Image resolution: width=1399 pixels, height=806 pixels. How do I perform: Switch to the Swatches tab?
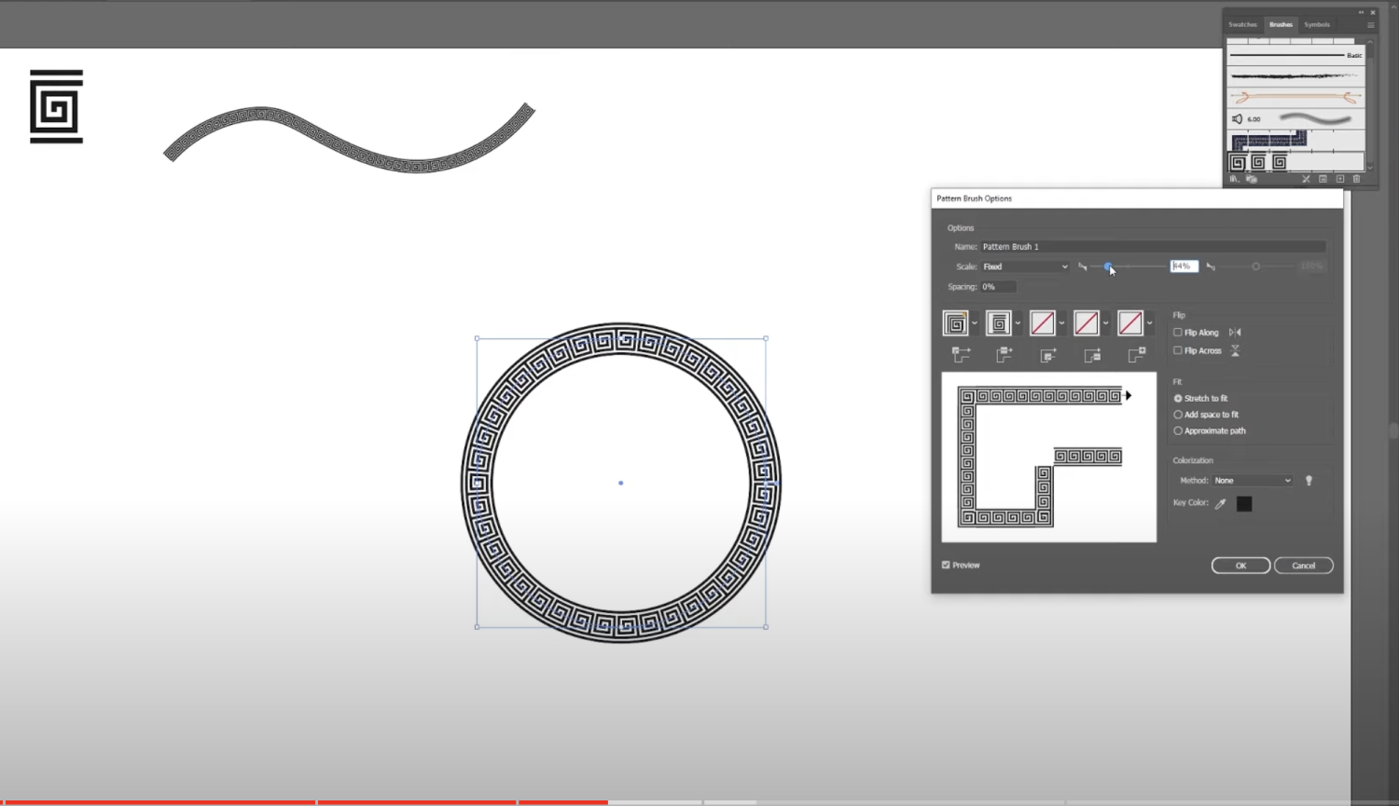1242,24
